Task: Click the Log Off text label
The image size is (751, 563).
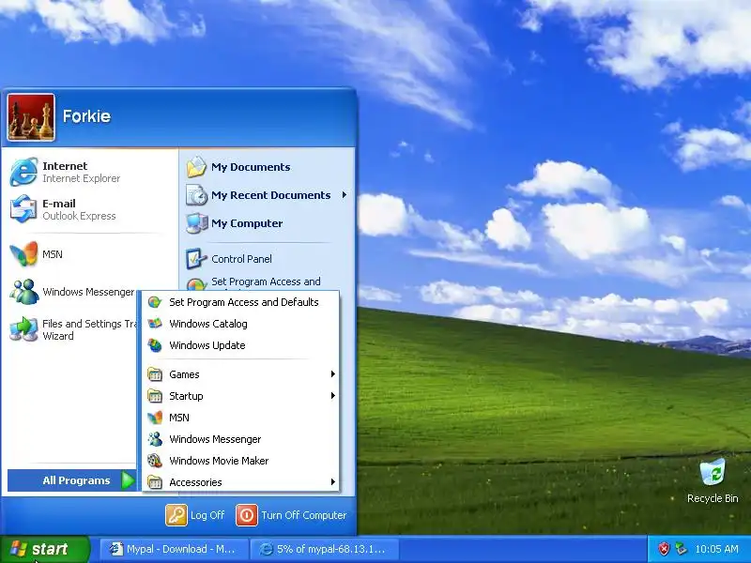Action: pyautogui.click(x=207, y=515)
